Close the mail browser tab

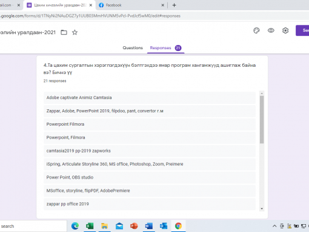19,5
